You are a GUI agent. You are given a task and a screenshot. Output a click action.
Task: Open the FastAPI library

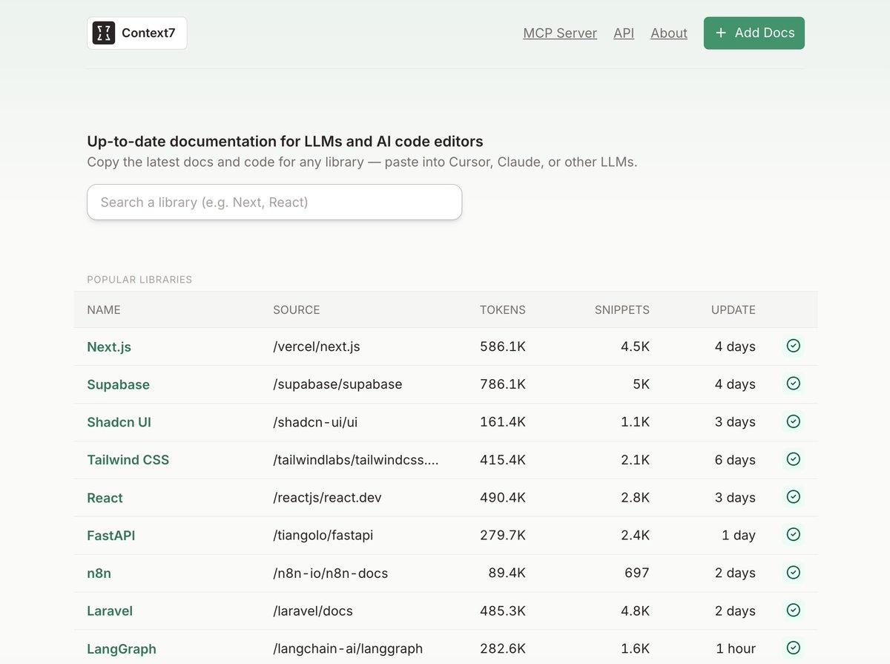pyautogui.click(x=111, y=536)
